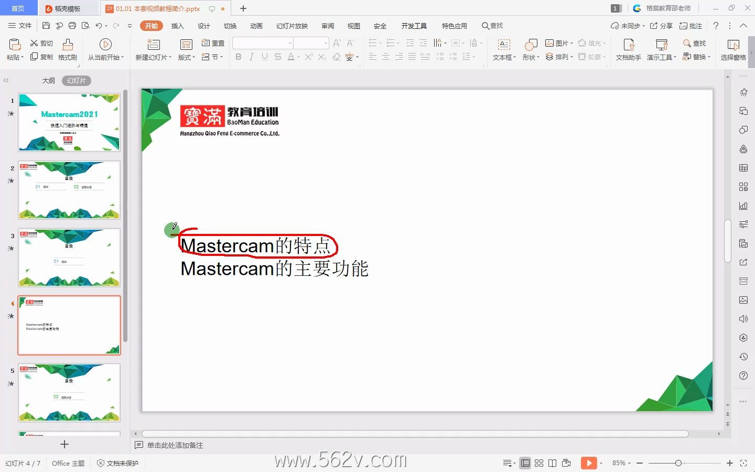Viewport: 755px width, 472px height.
Task: Click the Save icon in quick toolbar
Action: [46, 26]
